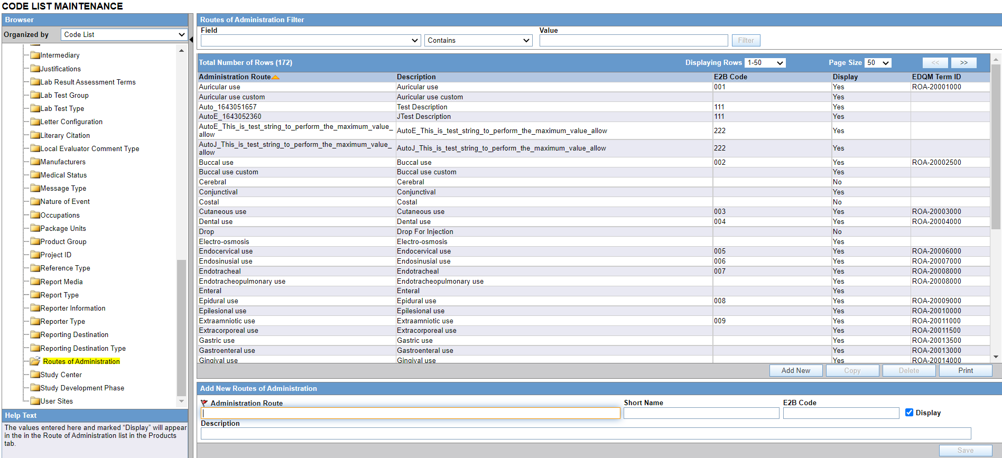This screenshot has width=1002, height=458.
Task: Click the Description input field
Action: [586, 433]
